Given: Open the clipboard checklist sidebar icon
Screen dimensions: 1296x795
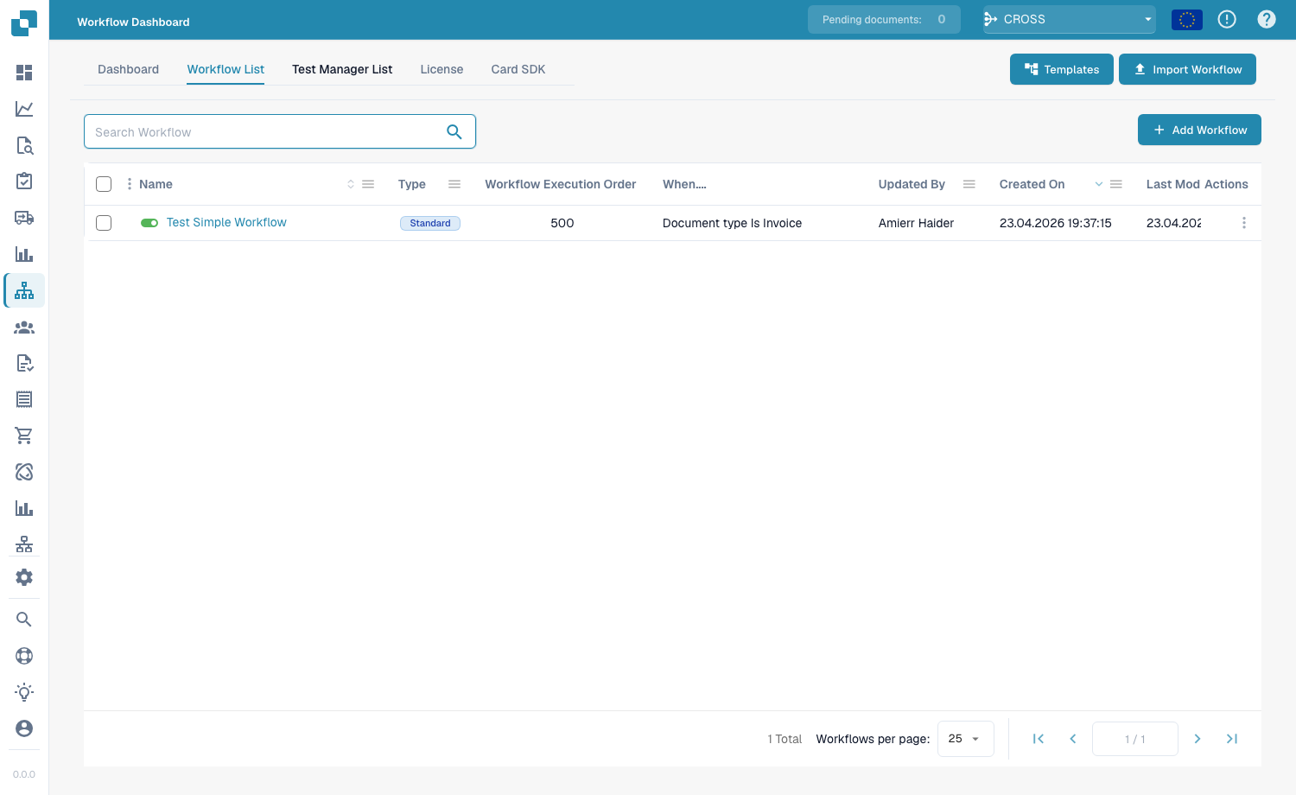Looking at the screenshot, I should click(x=24, y=181).
